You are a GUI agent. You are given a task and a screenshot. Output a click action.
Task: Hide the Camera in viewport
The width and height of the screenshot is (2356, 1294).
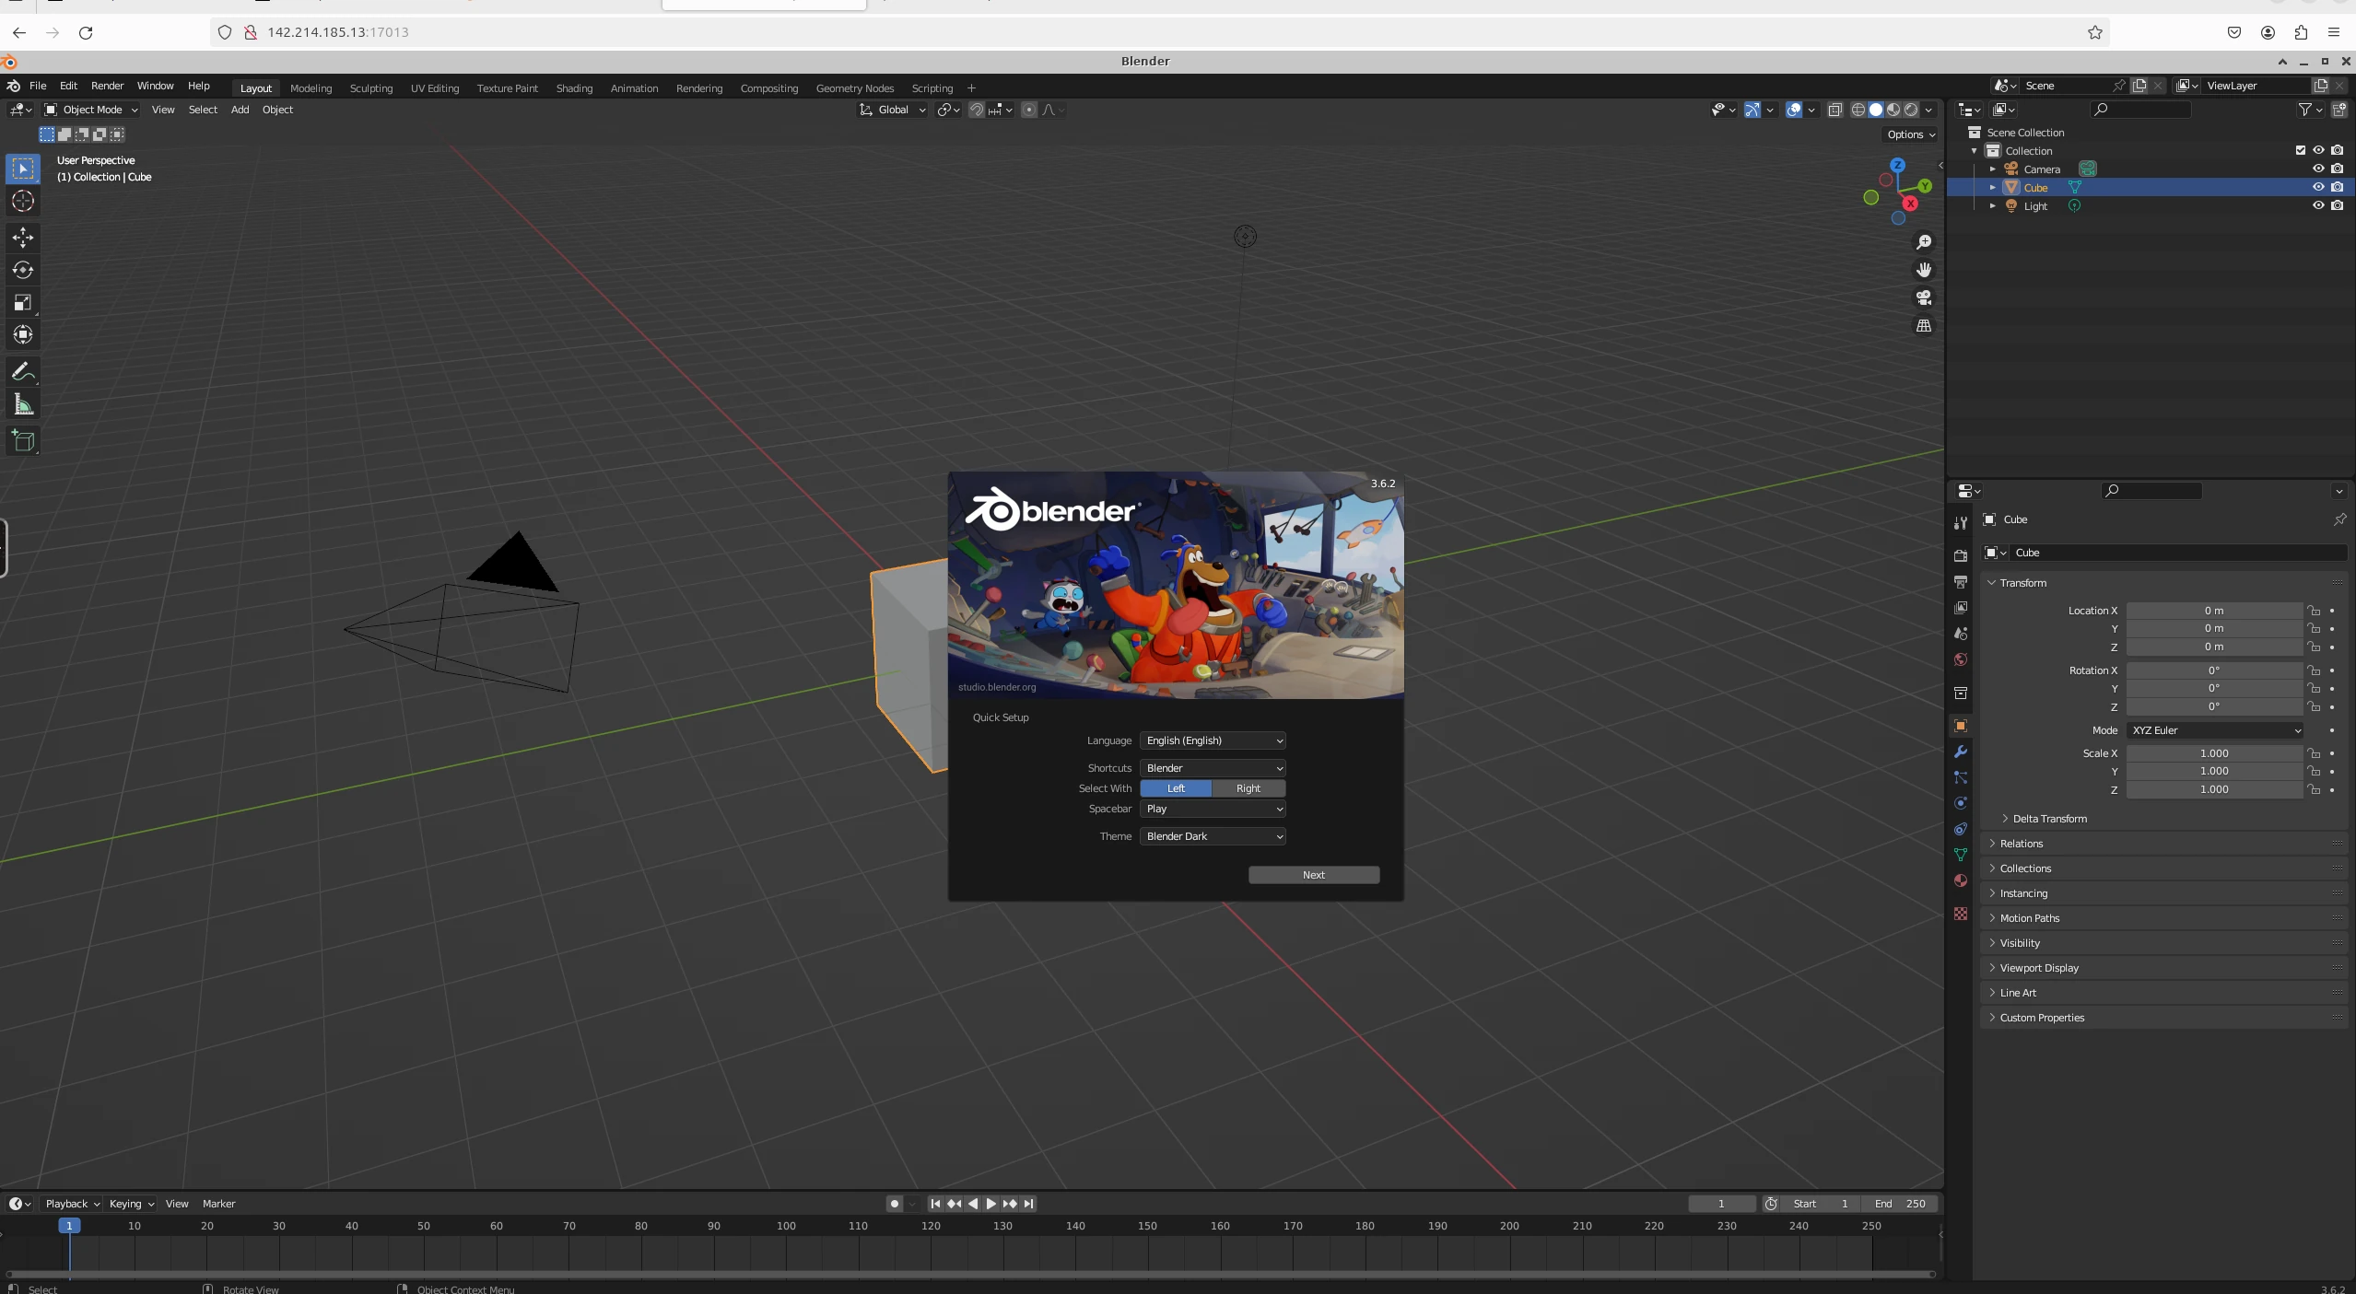pyautogui.click(x=2318, y=169)
